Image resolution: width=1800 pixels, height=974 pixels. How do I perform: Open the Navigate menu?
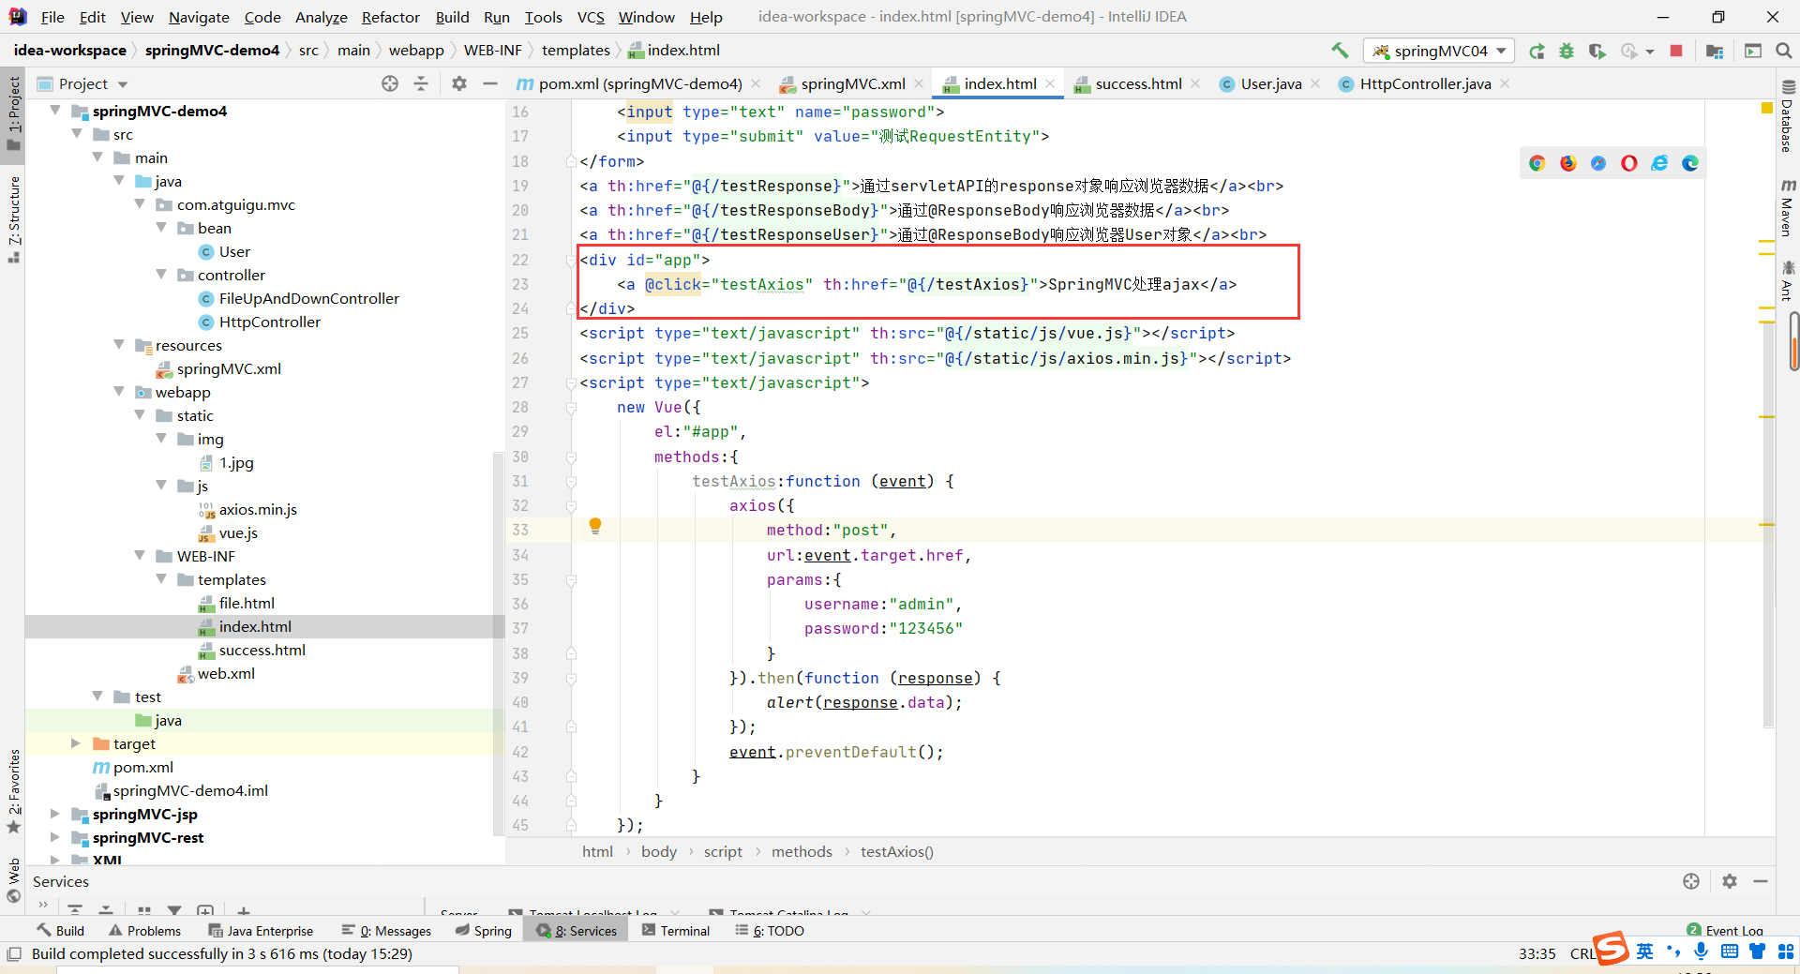[199, 17]
